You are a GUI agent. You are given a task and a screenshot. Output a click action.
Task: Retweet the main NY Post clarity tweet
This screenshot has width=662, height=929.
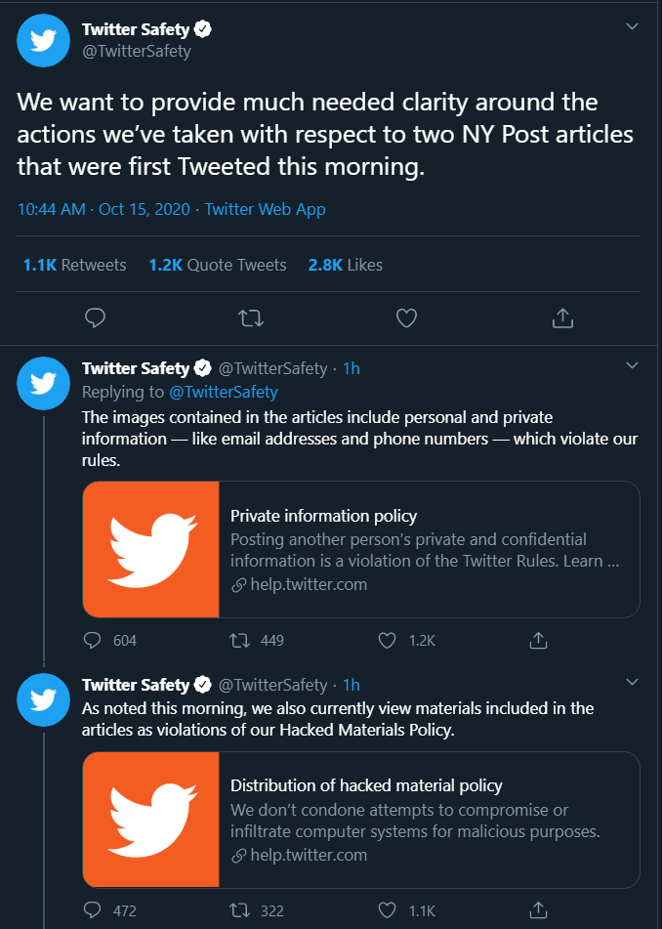251,318
